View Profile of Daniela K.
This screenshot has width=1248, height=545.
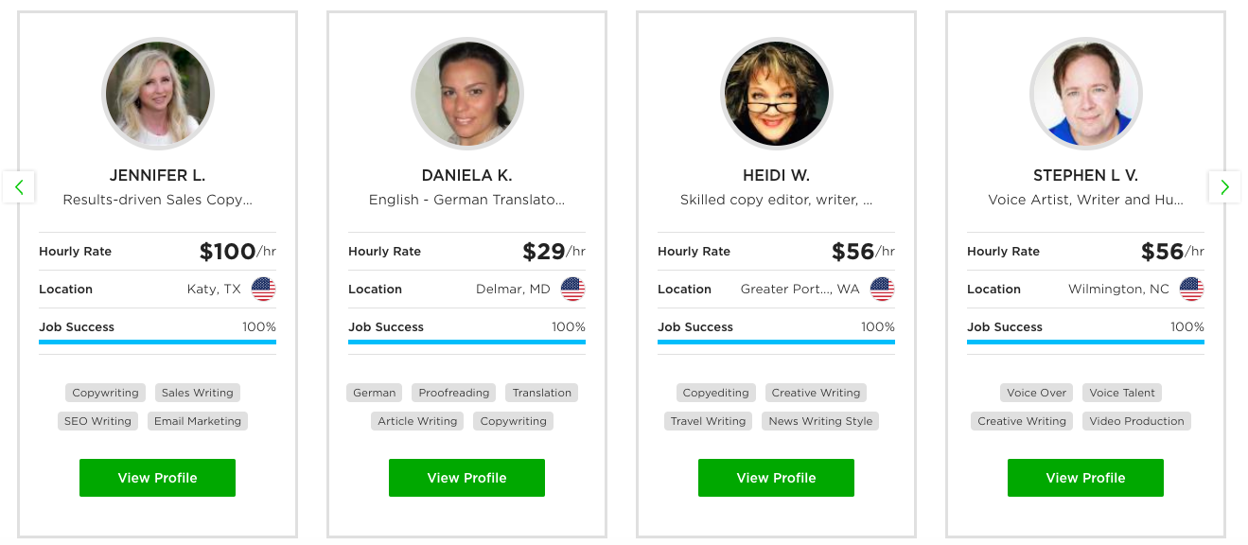[466, 478]
